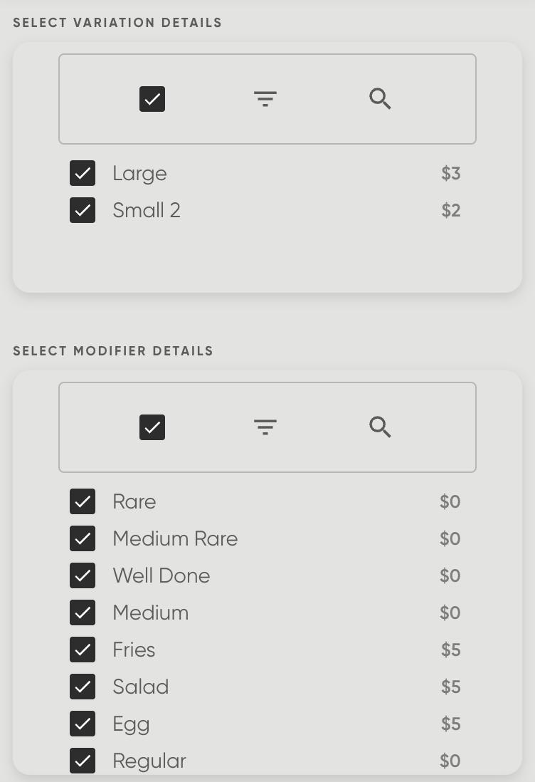Uncheck the Small 2 variation
Image resolution: width=535 pixels, height=782 pixels.
pos(83,210)
